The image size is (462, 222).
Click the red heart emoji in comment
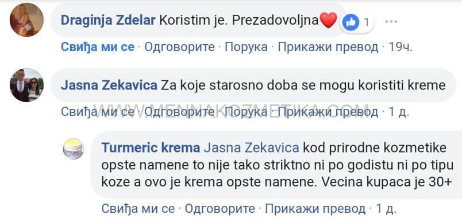pos(328,20)
